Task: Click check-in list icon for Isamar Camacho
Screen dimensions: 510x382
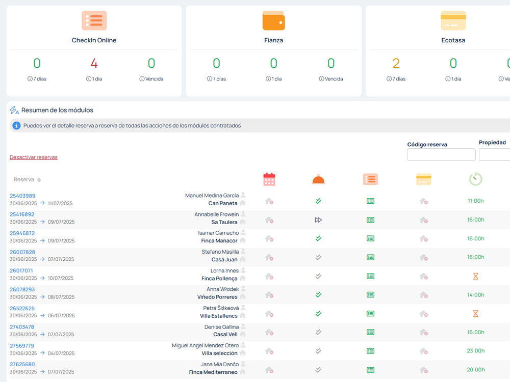Action: (370, 238)
